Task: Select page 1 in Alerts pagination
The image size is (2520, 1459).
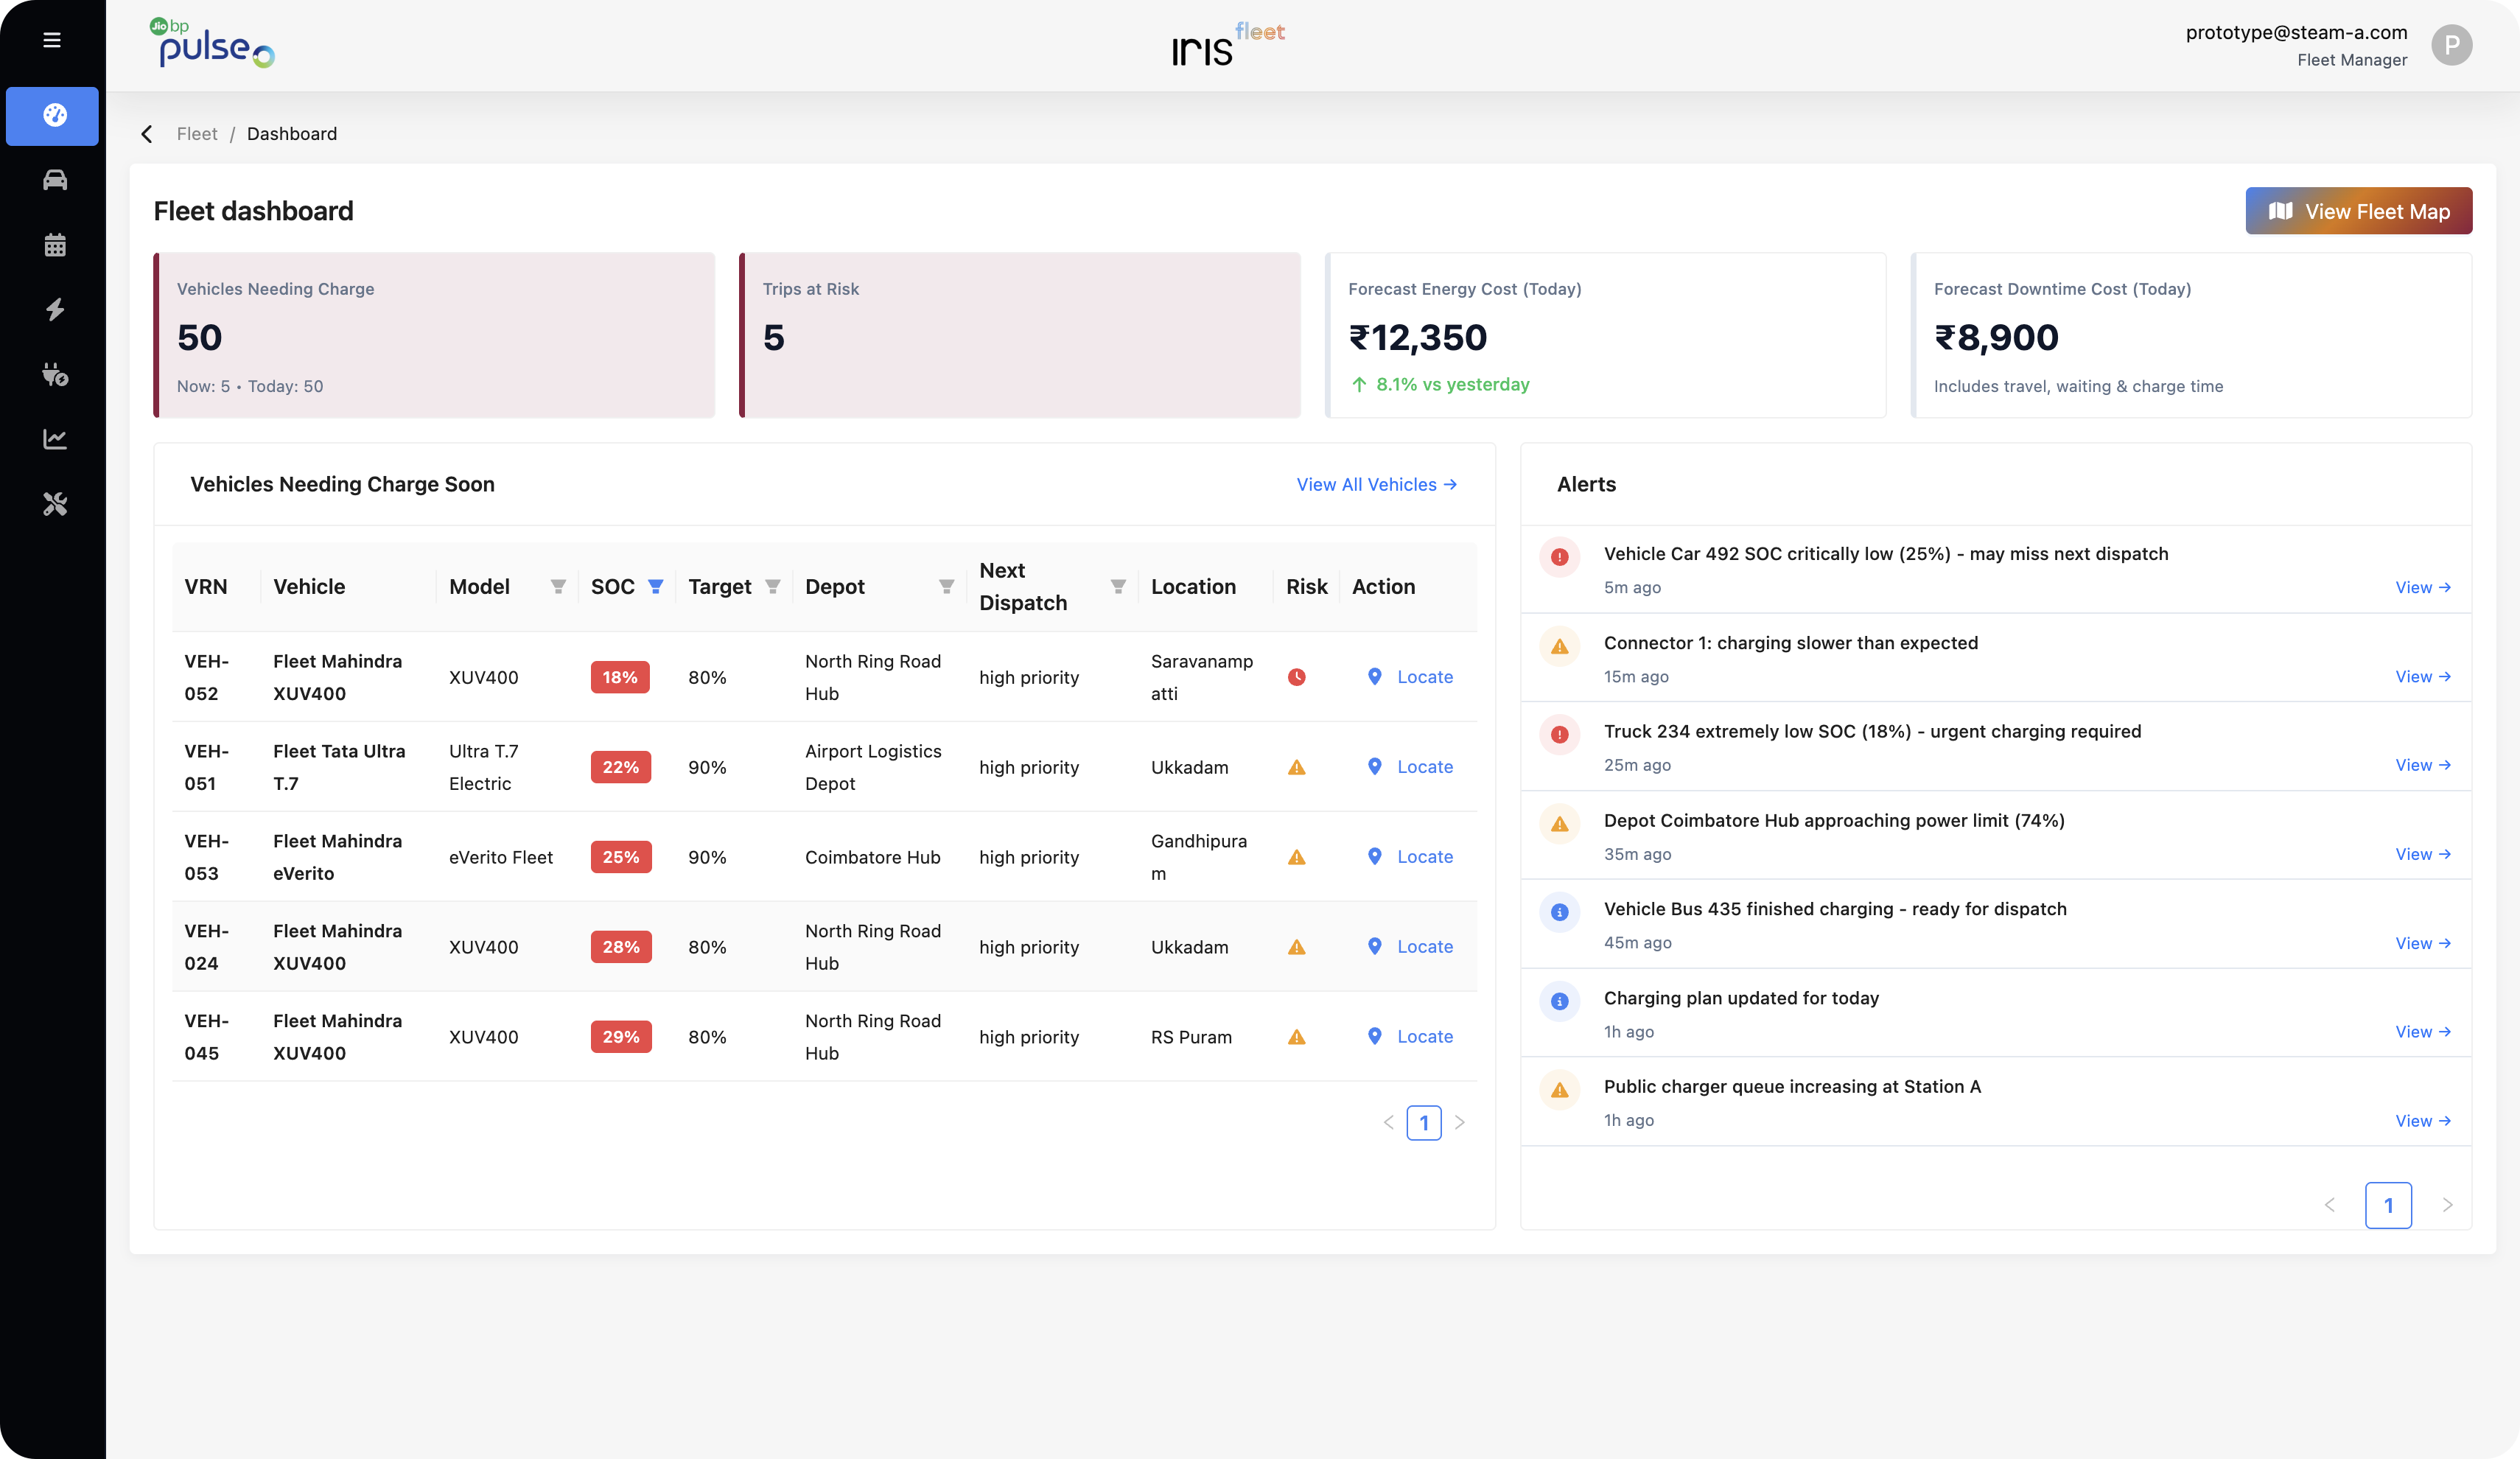Action: click(2388, 1205)
